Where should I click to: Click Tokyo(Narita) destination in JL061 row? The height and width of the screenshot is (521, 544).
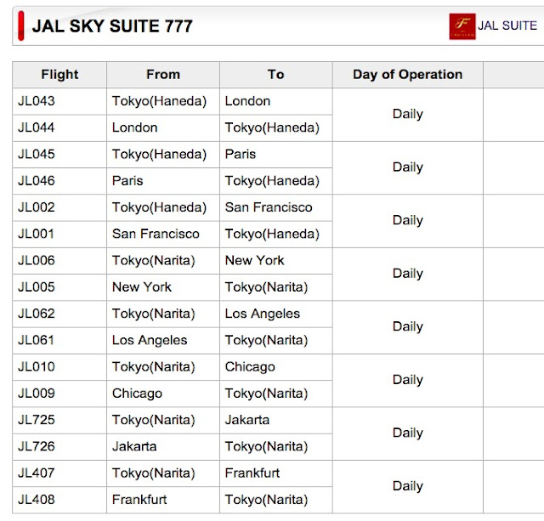click(x=267, y=340)
